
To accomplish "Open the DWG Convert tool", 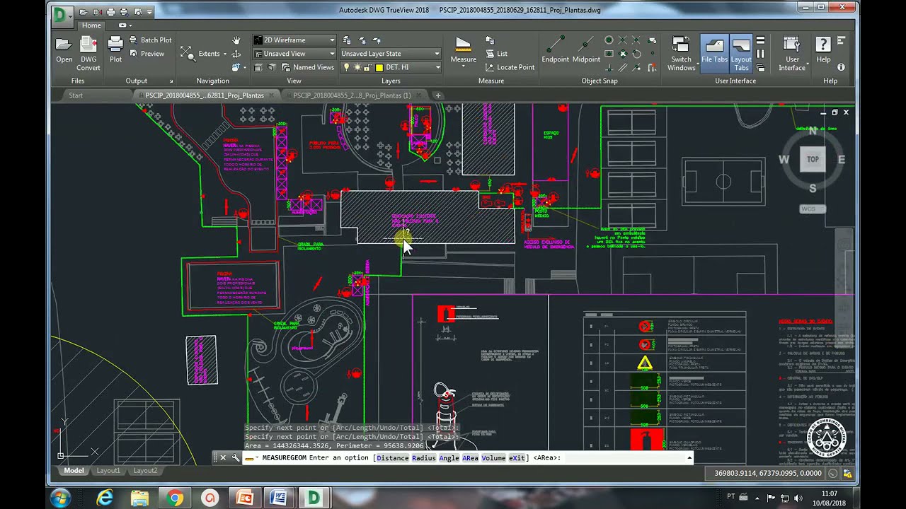I will 88,52.
